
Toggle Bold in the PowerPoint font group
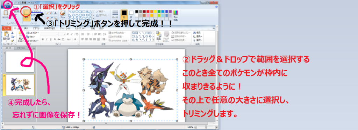(42, 40)
